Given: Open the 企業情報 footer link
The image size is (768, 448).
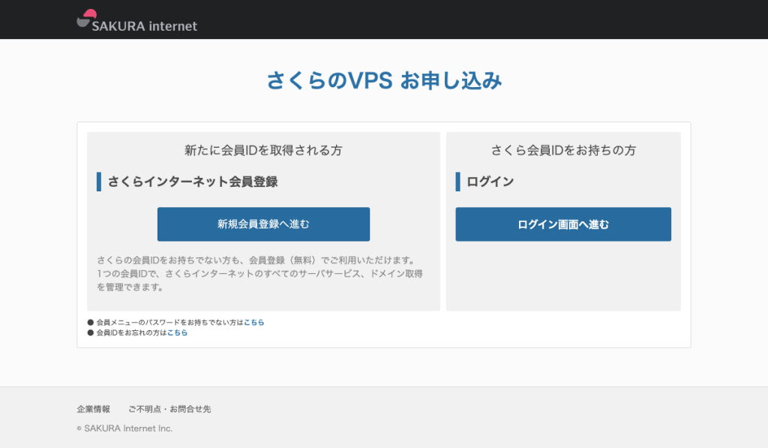Looking at the screenshot, I should [x=93, y=409].
